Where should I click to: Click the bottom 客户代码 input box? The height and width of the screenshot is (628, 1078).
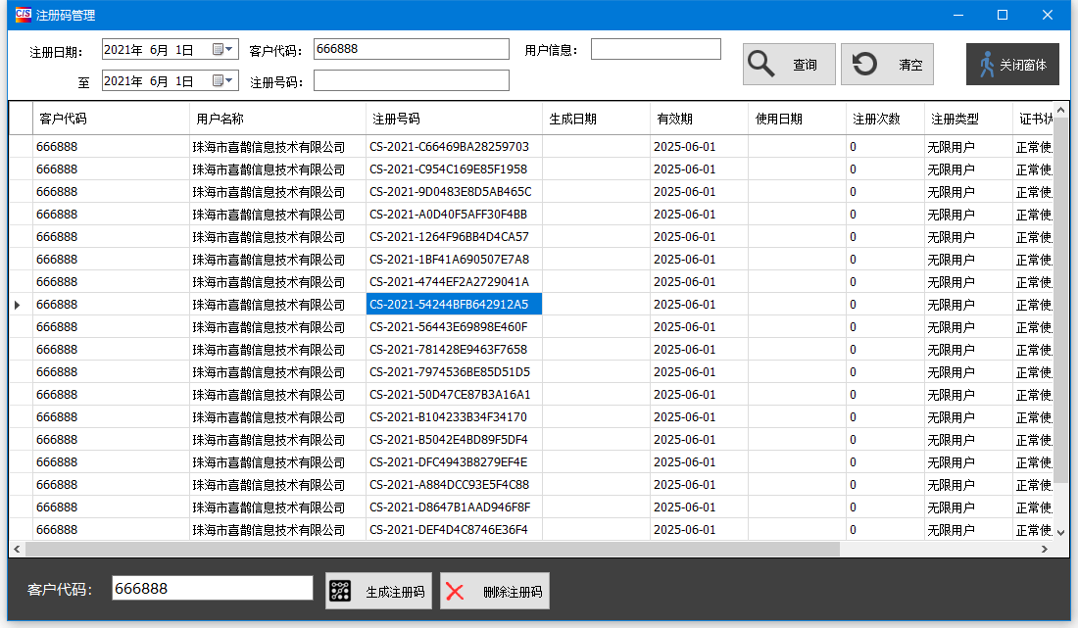coord(212,589)
